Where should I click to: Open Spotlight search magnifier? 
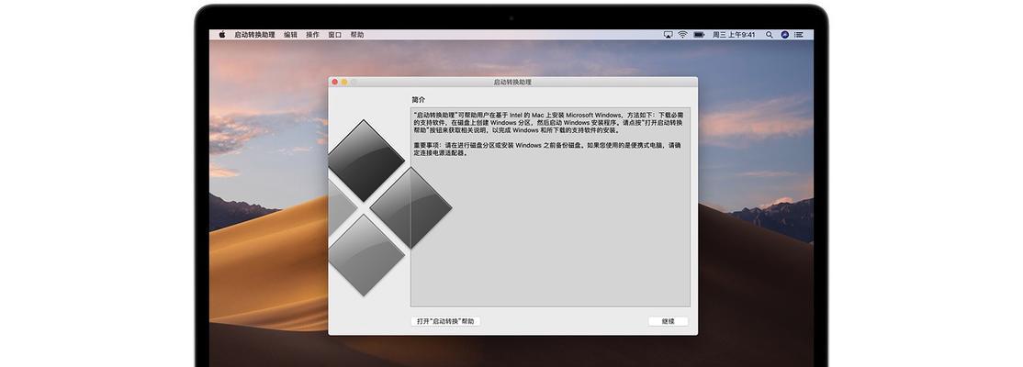[x=770, y=35]
